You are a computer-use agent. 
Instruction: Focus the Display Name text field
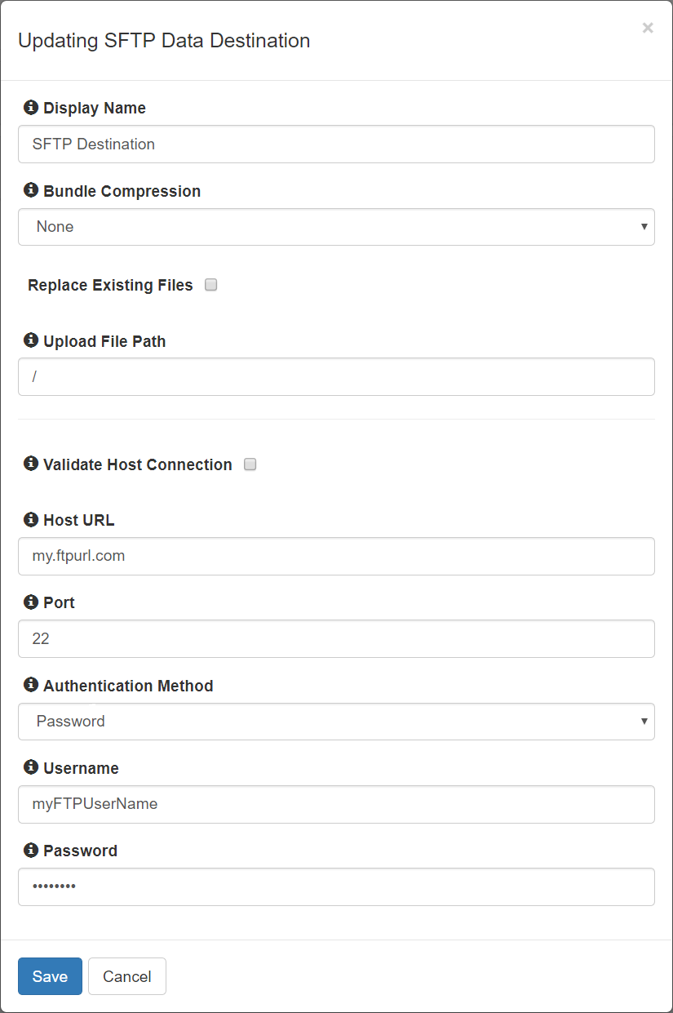[336, 144]
